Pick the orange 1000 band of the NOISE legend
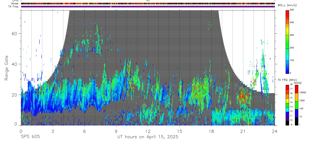 [x=296, y=97]
